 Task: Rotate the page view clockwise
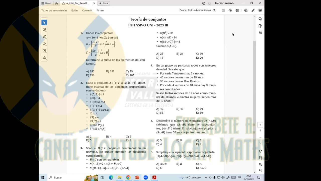point(260,151)
